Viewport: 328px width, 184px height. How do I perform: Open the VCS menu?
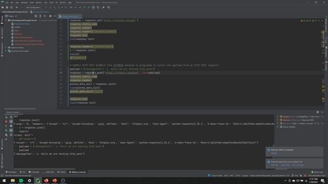click(56, 3)
